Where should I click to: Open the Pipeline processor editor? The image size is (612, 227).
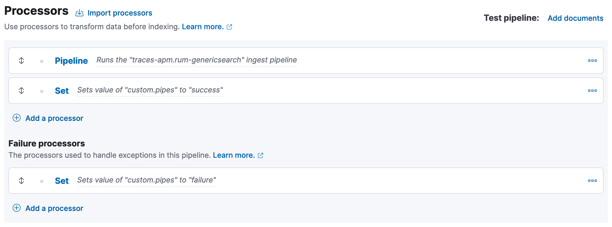click(71, 61)
